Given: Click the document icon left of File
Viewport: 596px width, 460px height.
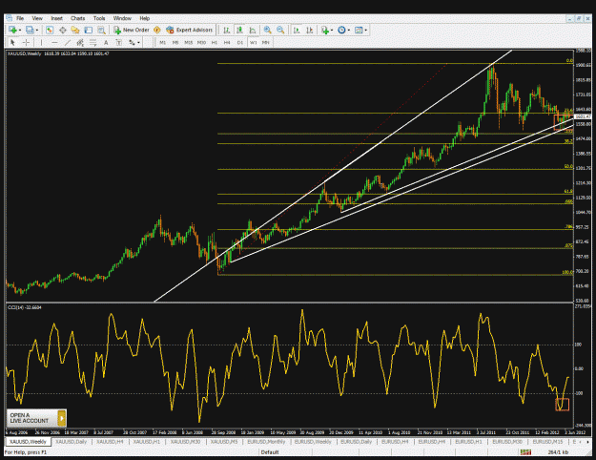Looking at the screenshot, I should tap(10, 18).
